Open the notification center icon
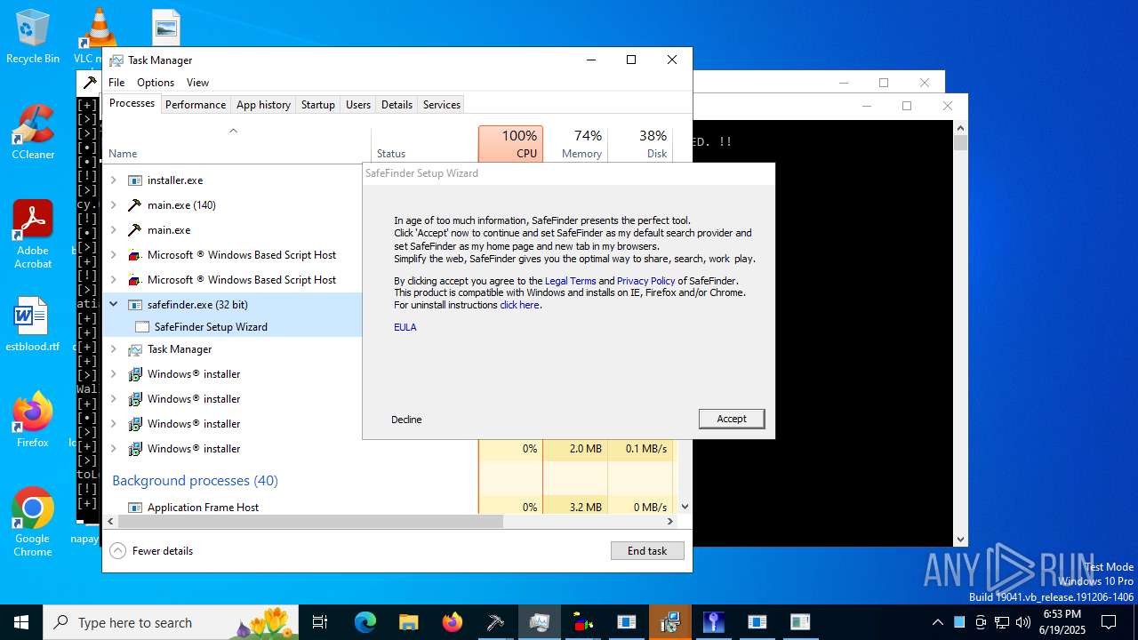The image size is (1138, 640). pos(1109,622)
